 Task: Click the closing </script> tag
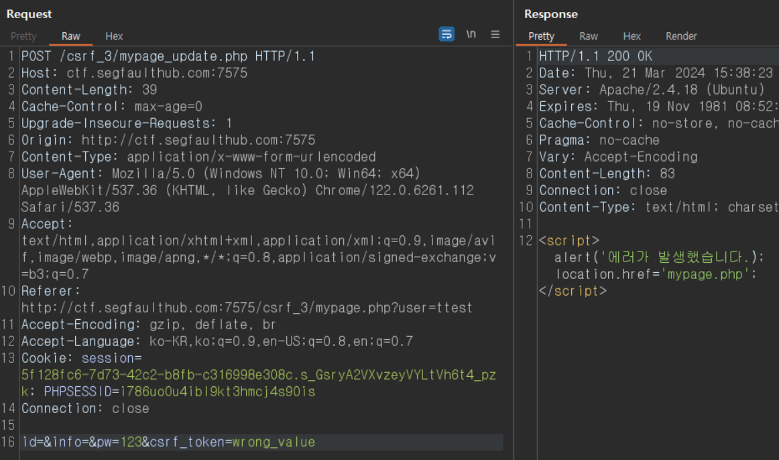pyautogui.click(x=573, y=291)
